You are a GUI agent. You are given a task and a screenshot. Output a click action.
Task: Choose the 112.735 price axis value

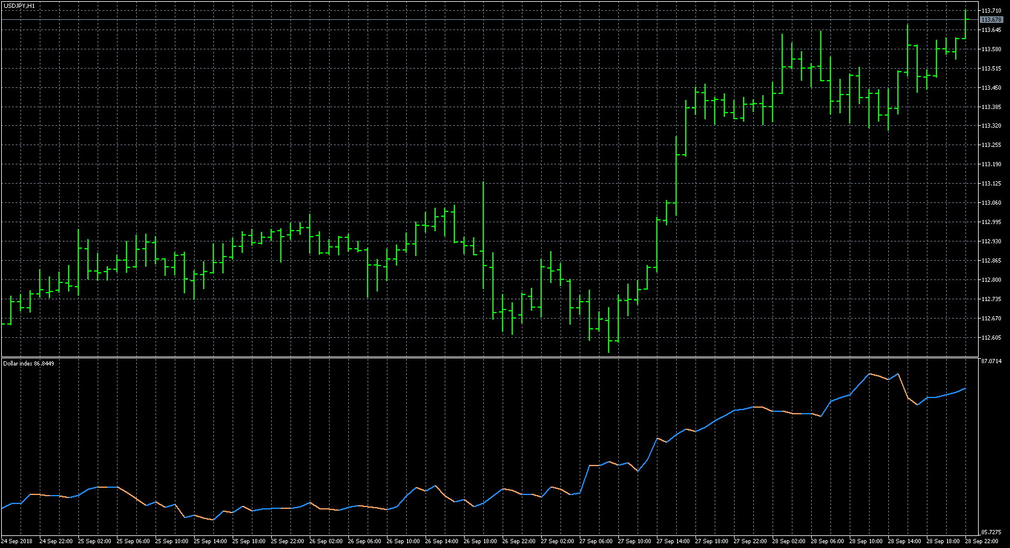pyautogui.click(x=991, y=299)
